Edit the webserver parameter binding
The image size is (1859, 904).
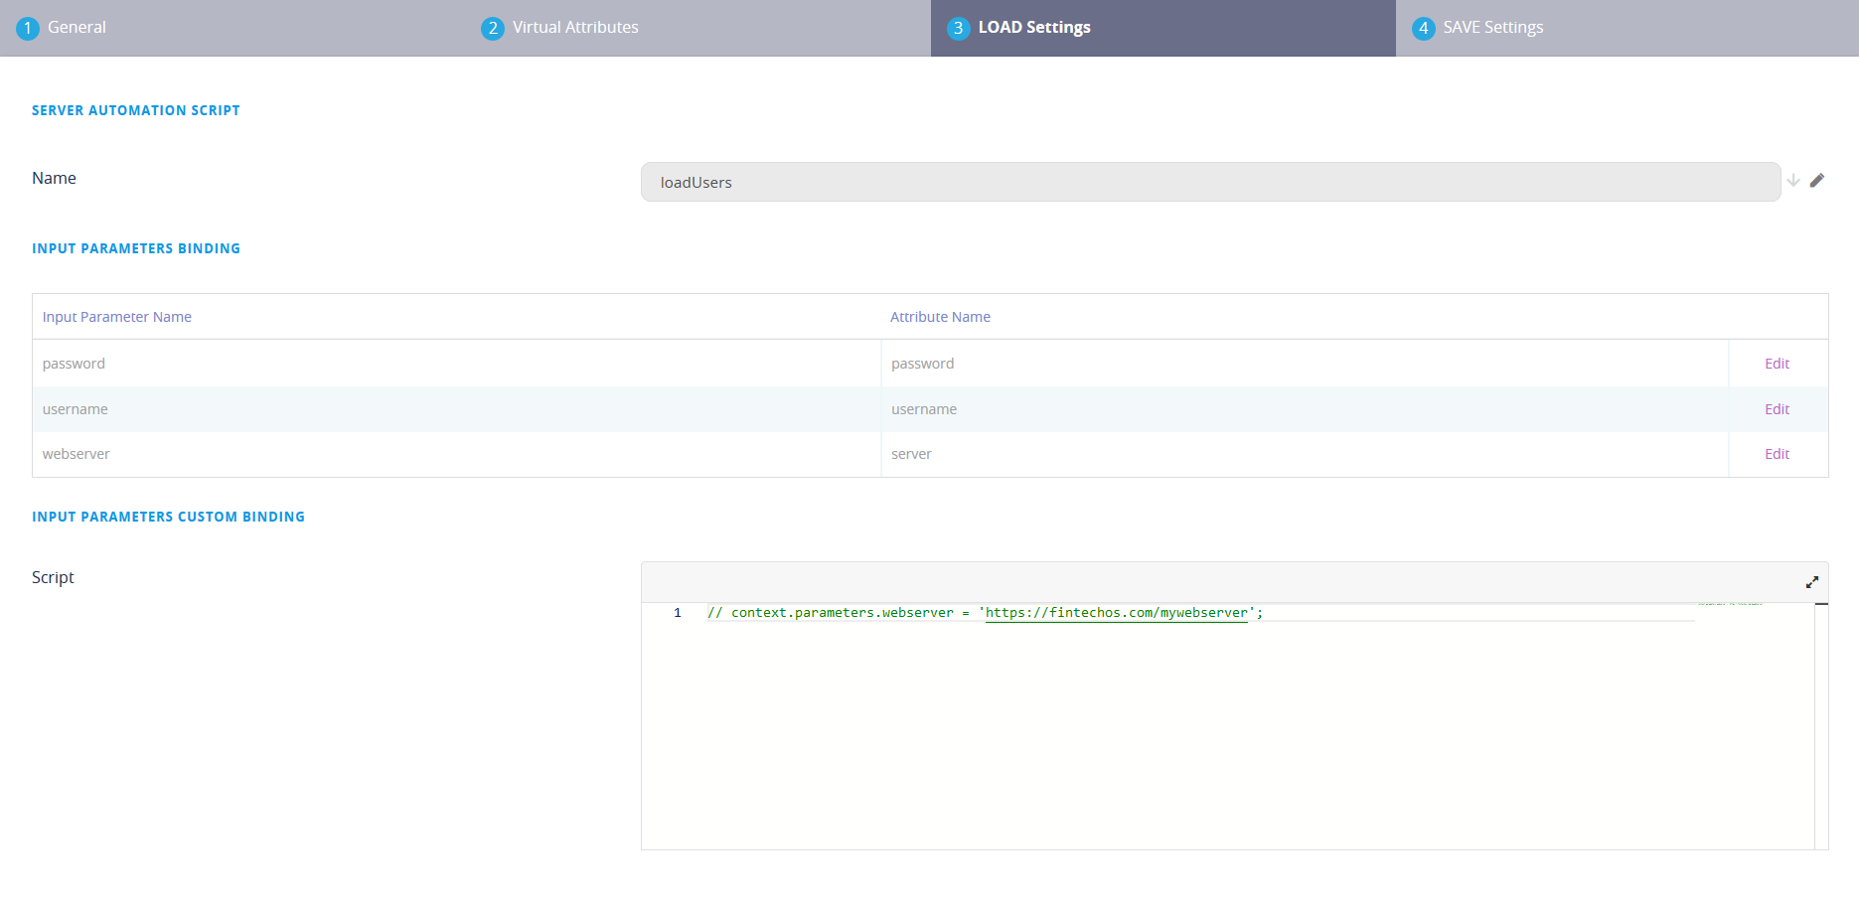tap(1777, 453)
